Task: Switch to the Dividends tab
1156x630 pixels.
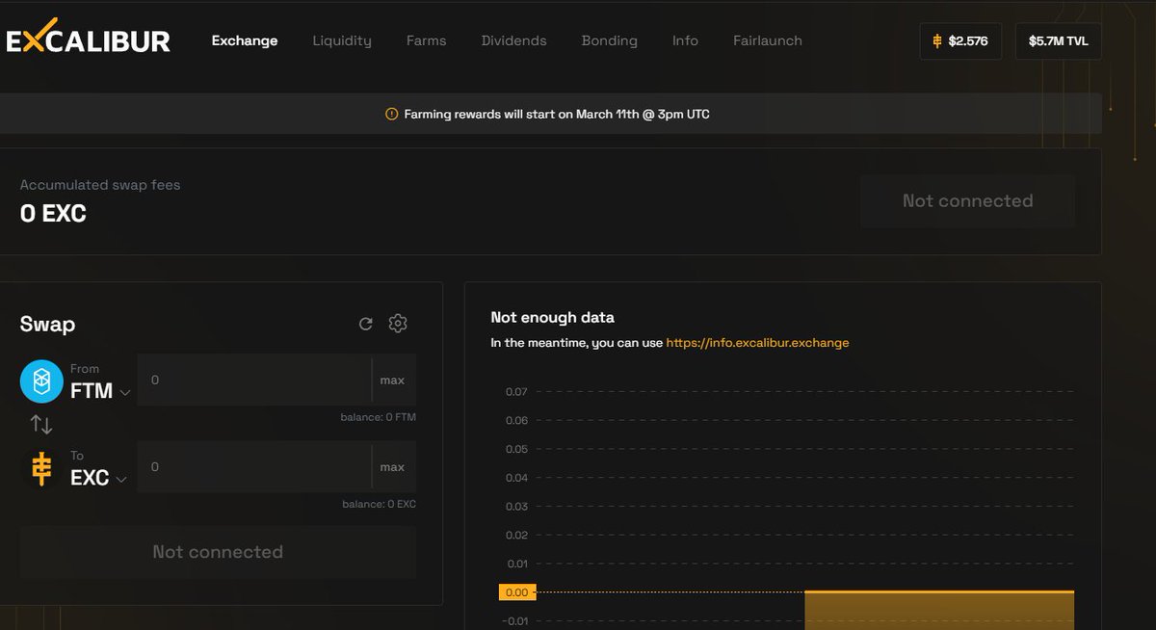Action: pyautogui.click(x=514, y=40)
